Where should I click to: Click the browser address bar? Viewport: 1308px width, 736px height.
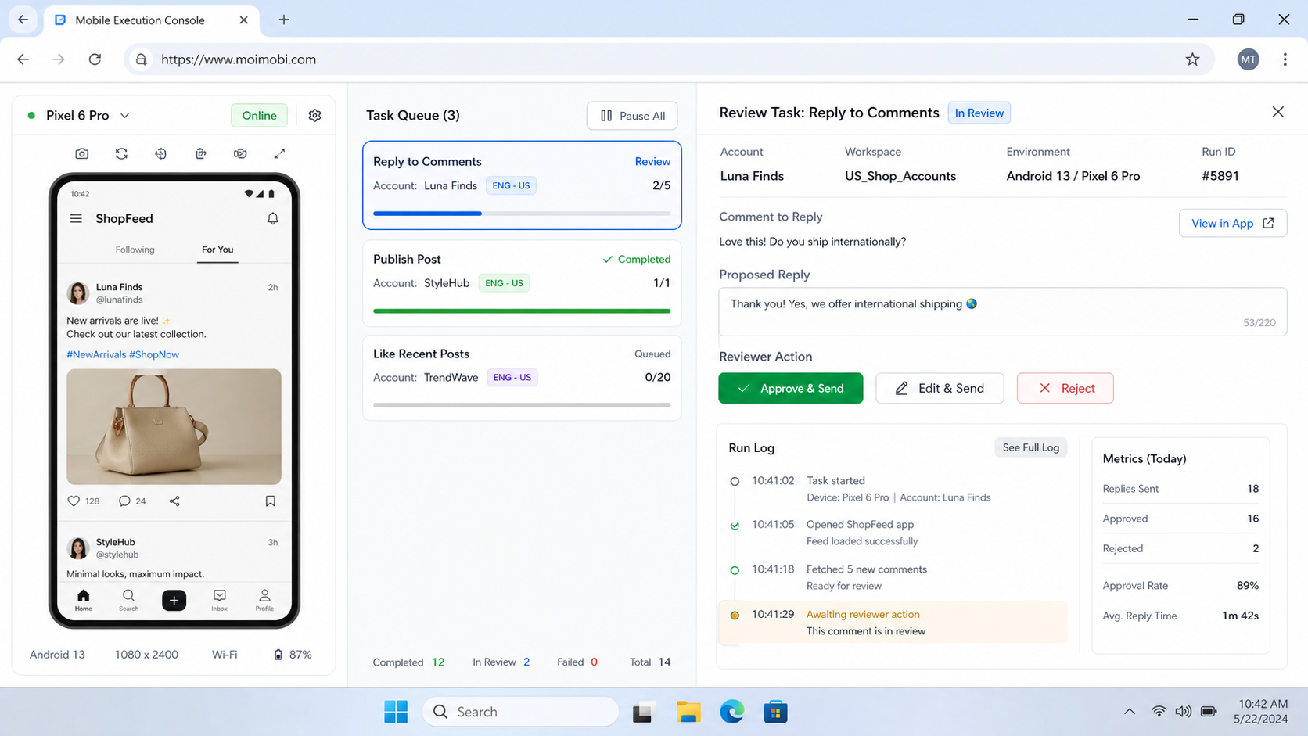[669, 59]
